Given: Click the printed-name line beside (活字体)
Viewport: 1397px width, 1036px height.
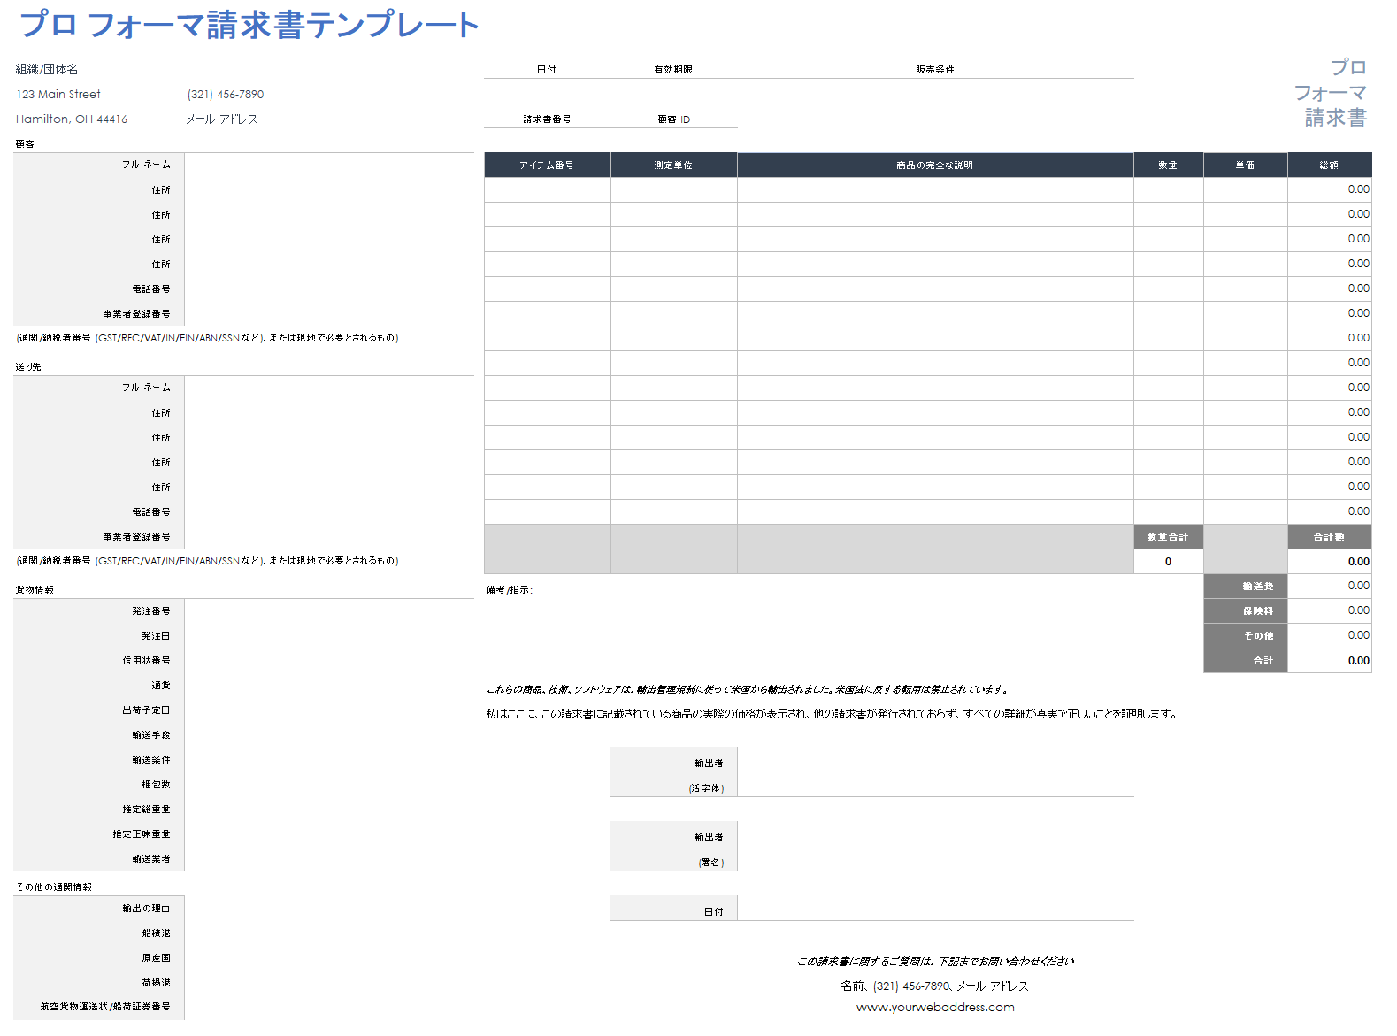Looking at the screenshot, I should pyautogui.click(x=935, y=771).
